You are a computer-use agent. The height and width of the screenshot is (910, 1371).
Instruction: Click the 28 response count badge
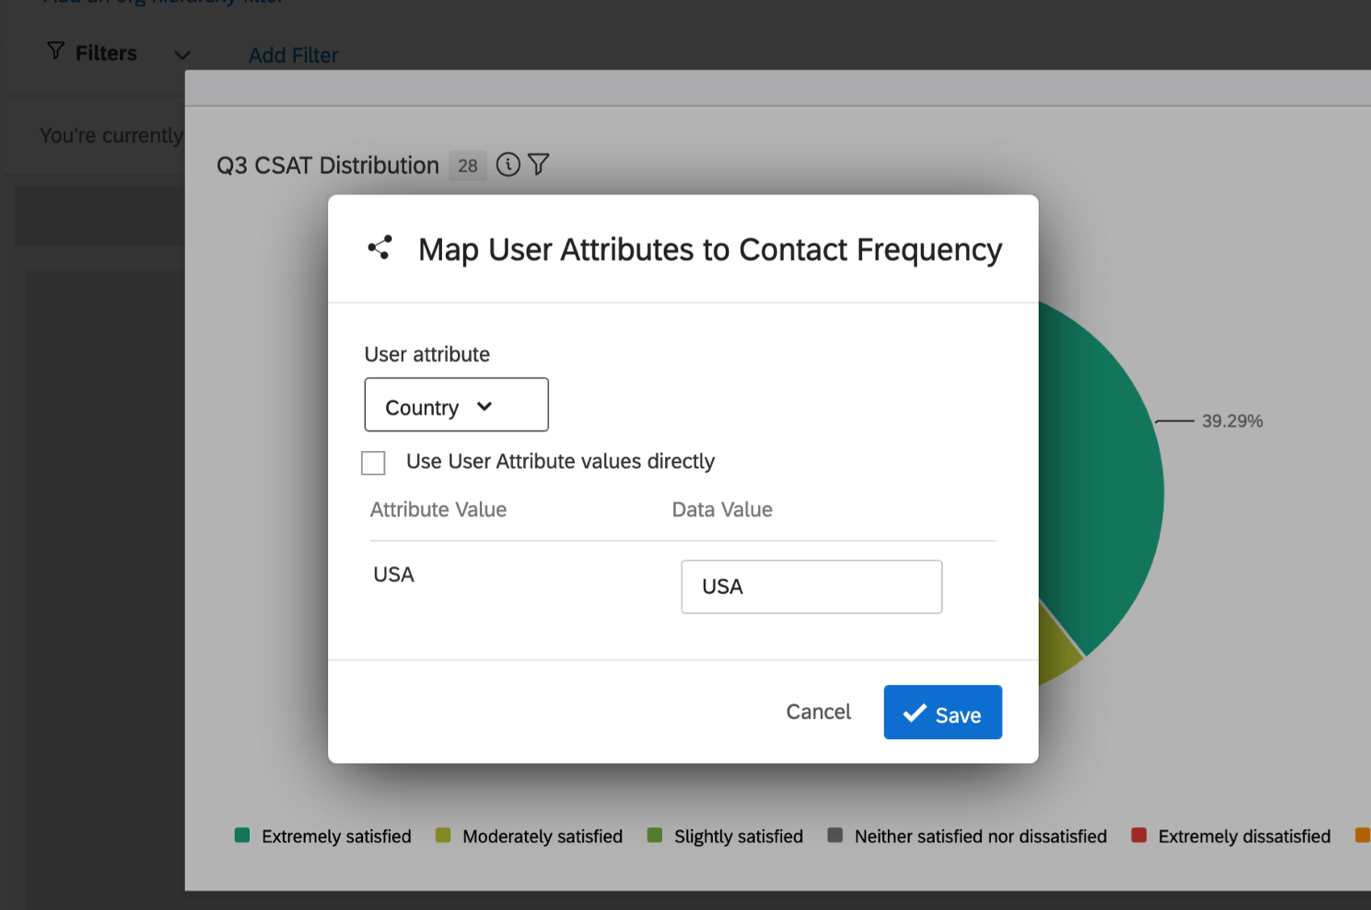point(467,165)
